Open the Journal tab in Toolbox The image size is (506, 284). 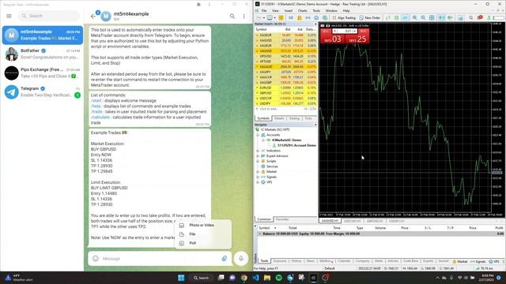click(444, 261)
